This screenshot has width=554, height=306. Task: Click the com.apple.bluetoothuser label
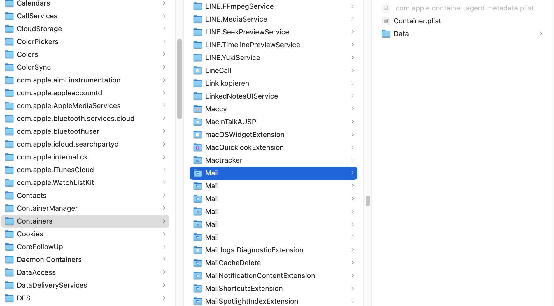(58, 131)
